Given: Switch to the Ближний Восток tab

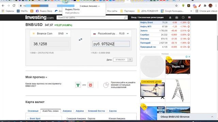Looking at the screenshot, I should (96, 111).
